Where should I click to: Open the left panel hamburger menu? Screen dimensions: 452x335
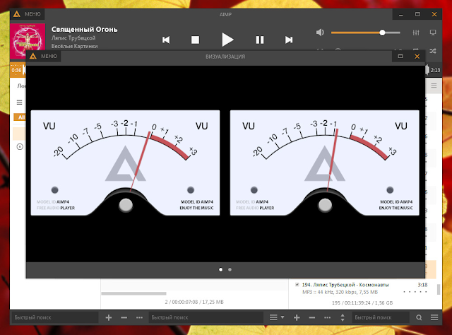tap(19, 102)
